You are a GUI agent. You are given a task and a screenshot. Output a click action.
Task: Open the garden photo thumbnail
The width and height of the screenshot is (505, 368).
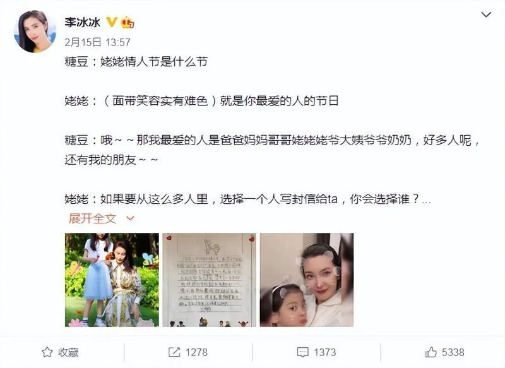tap(112, 280)
